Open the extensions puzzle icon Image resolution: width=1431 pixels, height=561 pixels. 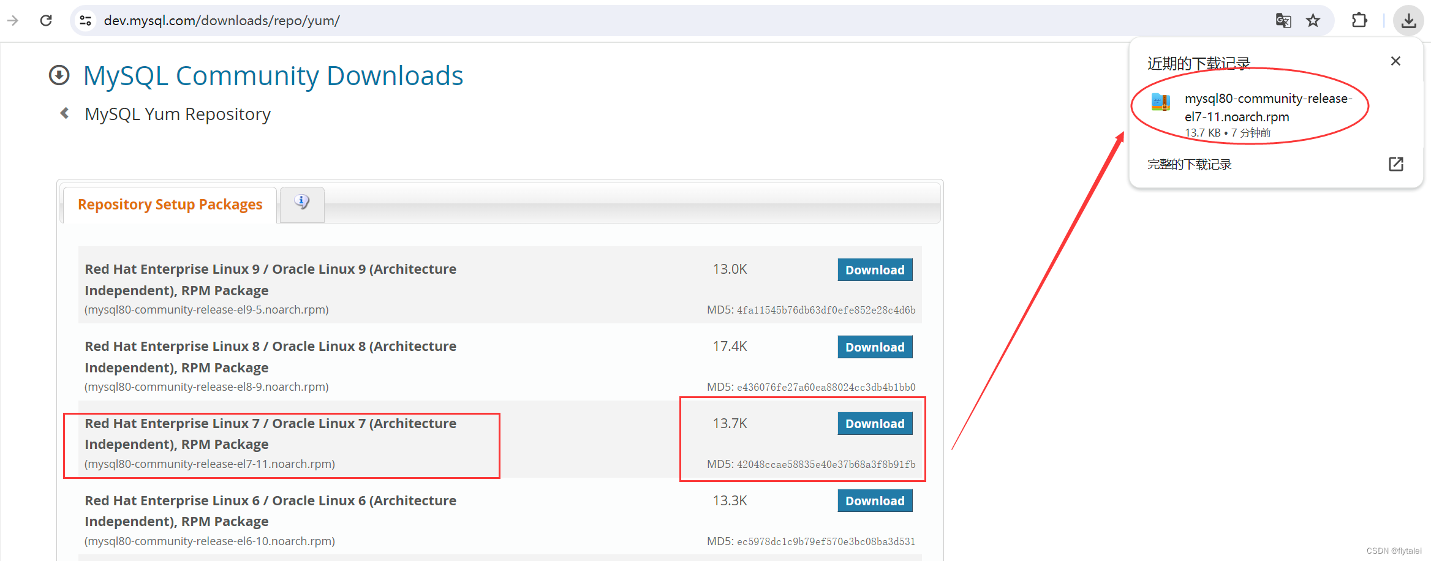(x=1359, y=21)
